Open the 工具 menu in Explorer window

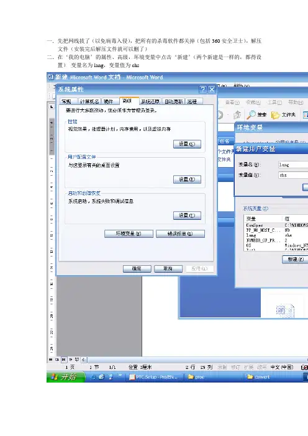pos(274,102)
